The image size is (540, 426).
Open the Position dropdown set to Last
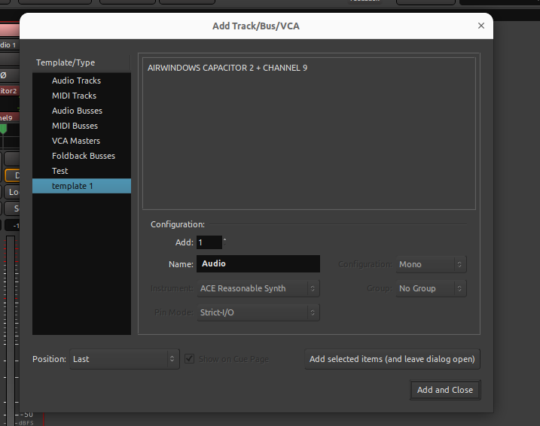tap(124, 359)
